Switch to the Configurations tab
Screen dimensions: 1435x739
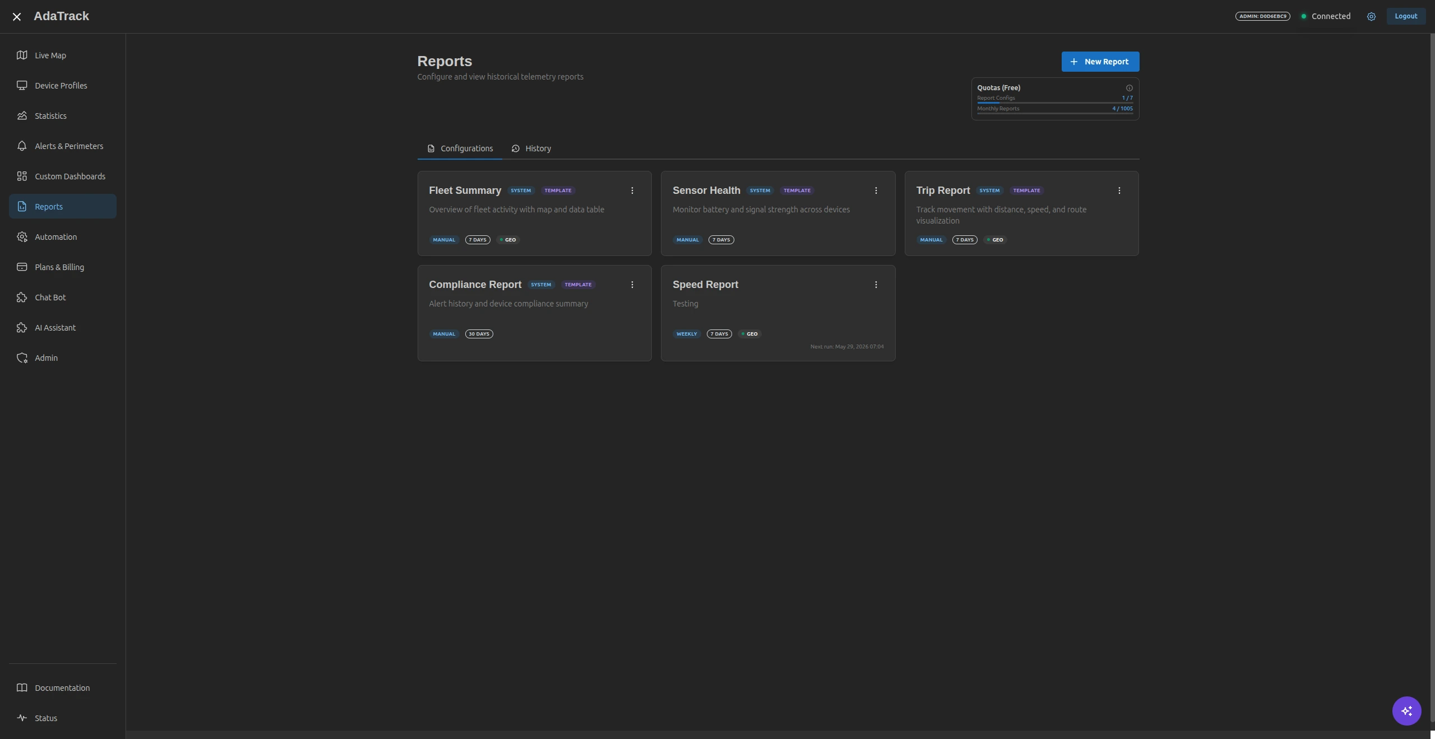point(460,148)
